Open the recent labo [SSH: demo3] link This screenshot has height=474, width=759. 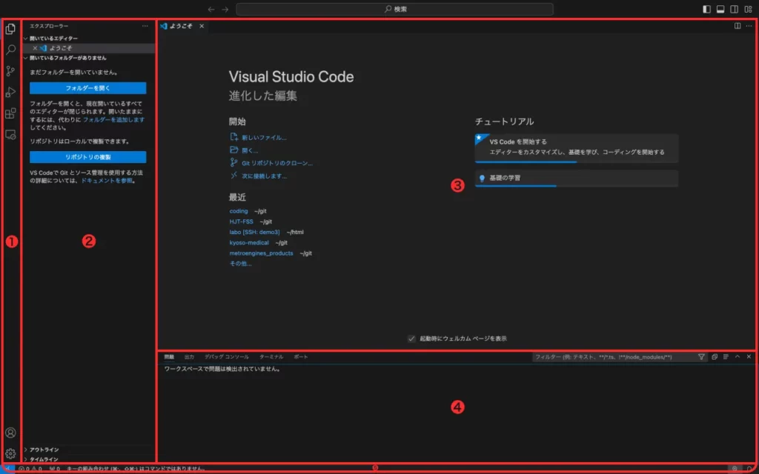coord(255,232)
